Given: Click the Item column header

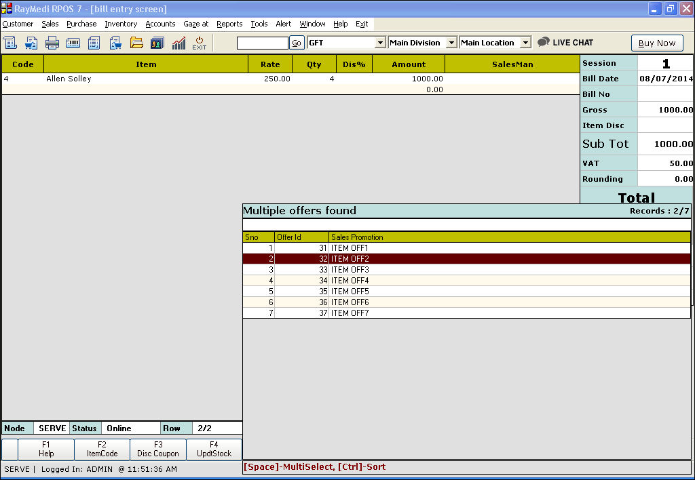Looking at the screenshot, I should coord(146,64).
